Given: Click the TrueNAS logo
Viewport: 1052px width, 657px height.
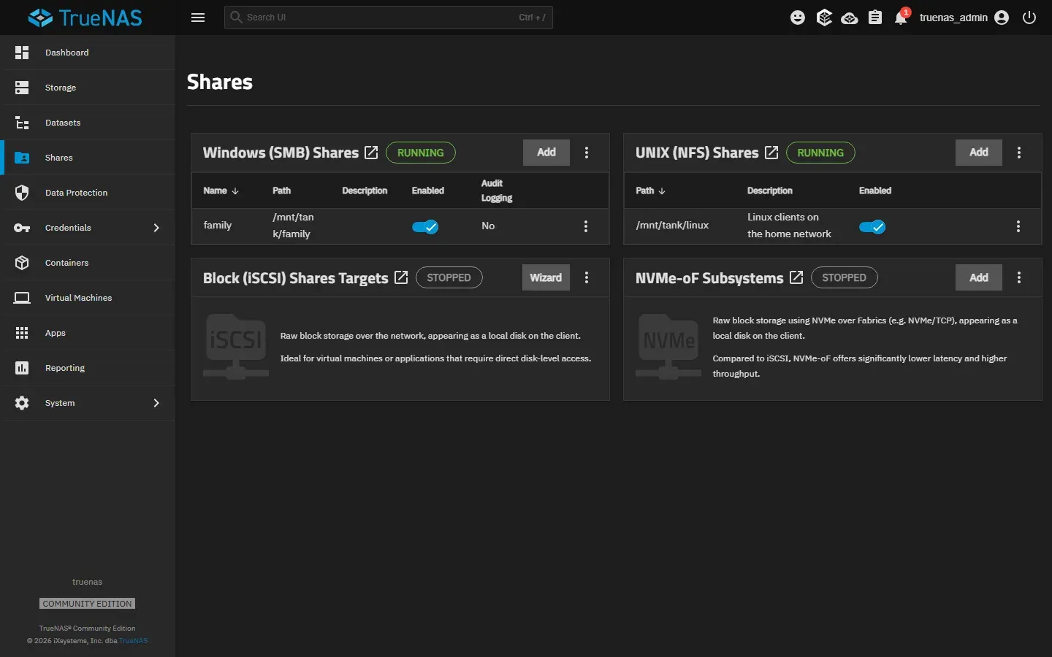Looking at the screenshot, I should click(x=85, y=18).
